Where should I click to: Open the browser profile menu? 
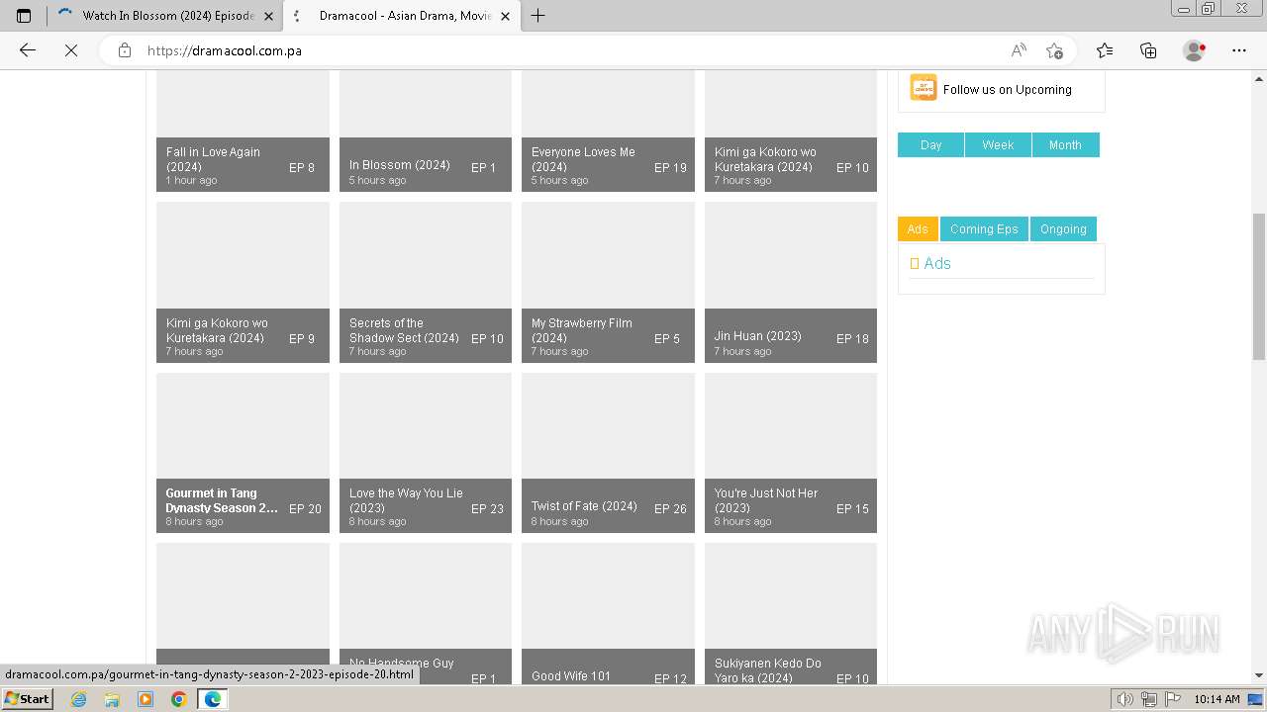coord(1194,50)
